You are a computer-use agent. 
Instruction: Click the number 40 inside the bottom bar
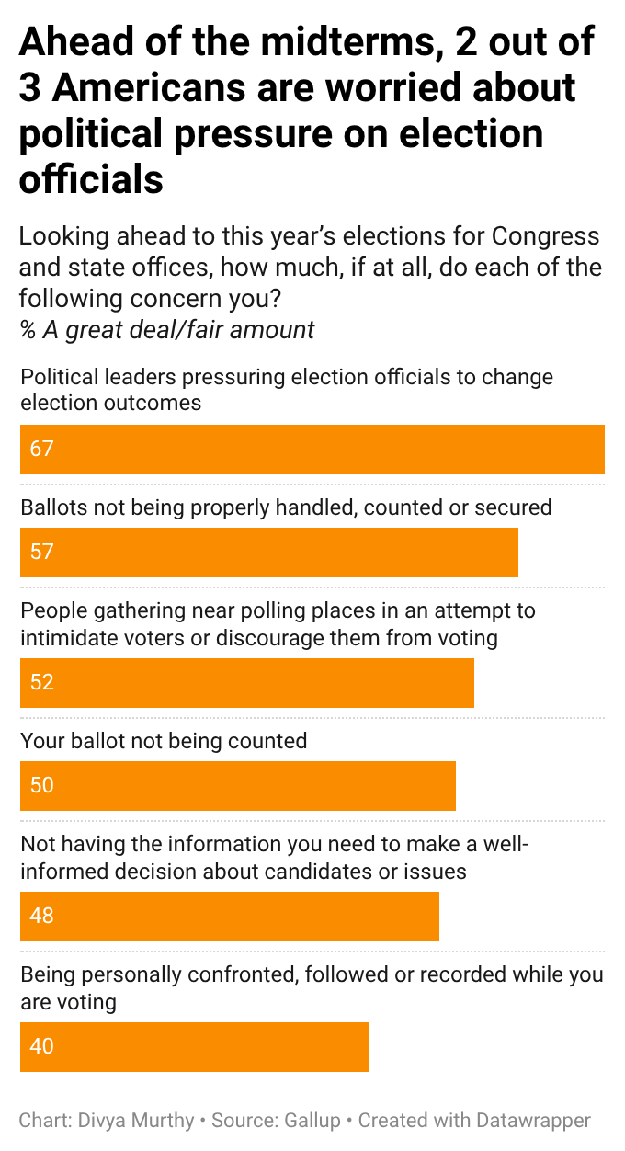tap(42, 1047)
